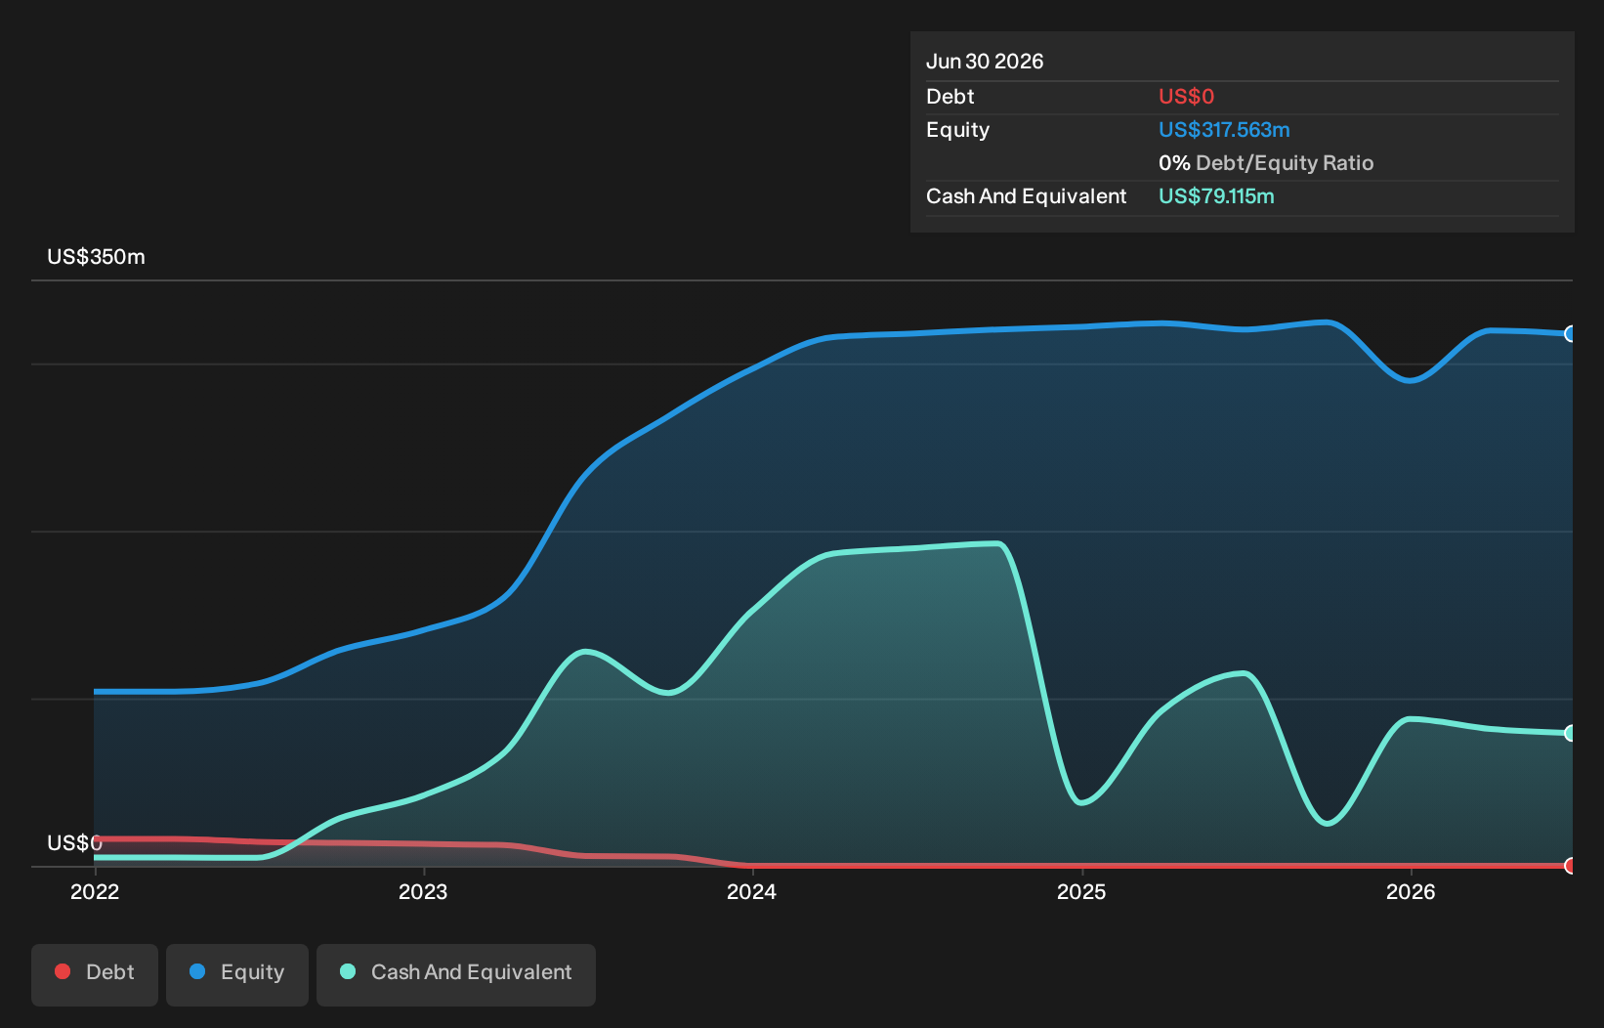Image resolution: width=1604 pixels, height=1028 pixels.
Task: Select the Cash And Equivalent end-point marker
Action: (x=1571, y=733)
